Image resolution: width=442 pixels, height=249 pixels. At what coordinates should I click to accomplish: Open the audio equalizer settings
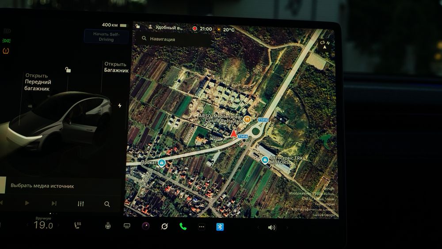point(80,203)
